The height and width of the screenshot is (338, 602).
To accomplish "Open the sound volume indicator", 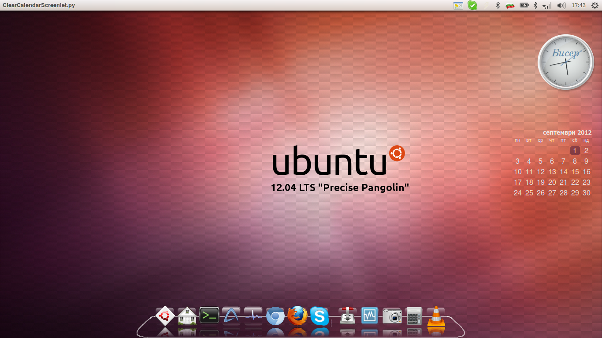I will [561, 5].
